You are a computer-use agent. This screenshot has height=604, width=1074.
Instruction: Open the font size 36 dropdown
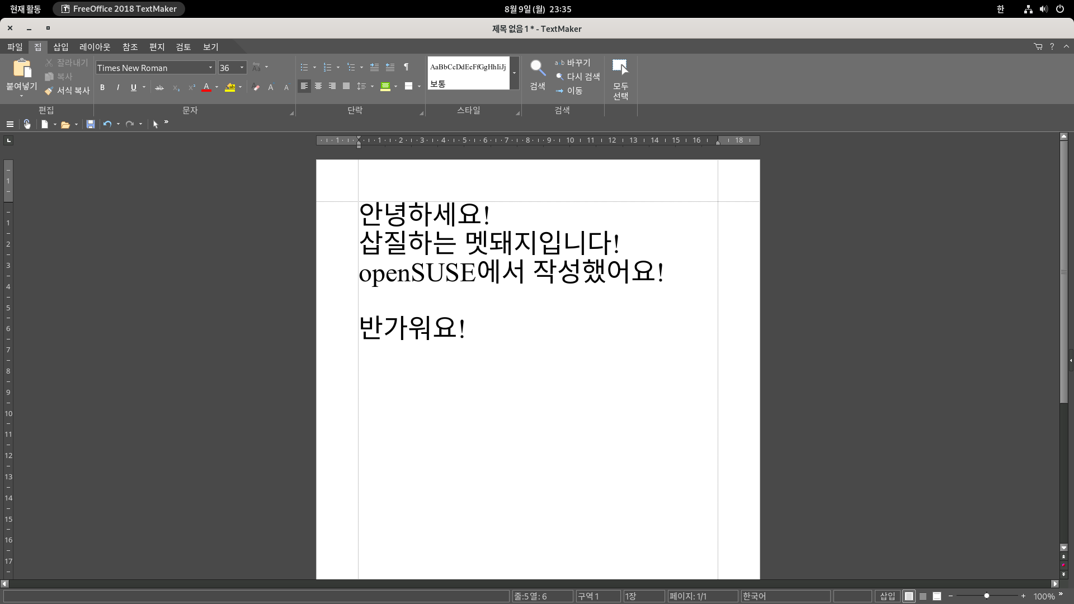[x=242, y=68]
